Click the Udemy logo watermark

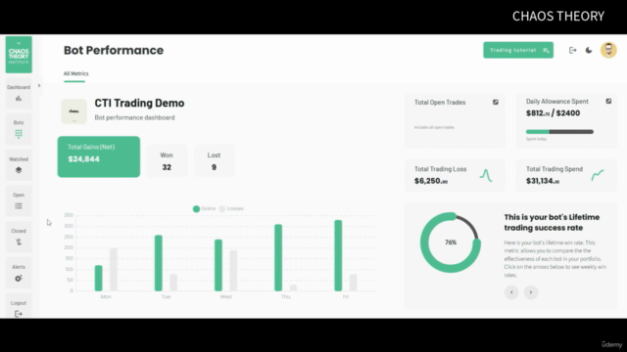click(611, 344)
